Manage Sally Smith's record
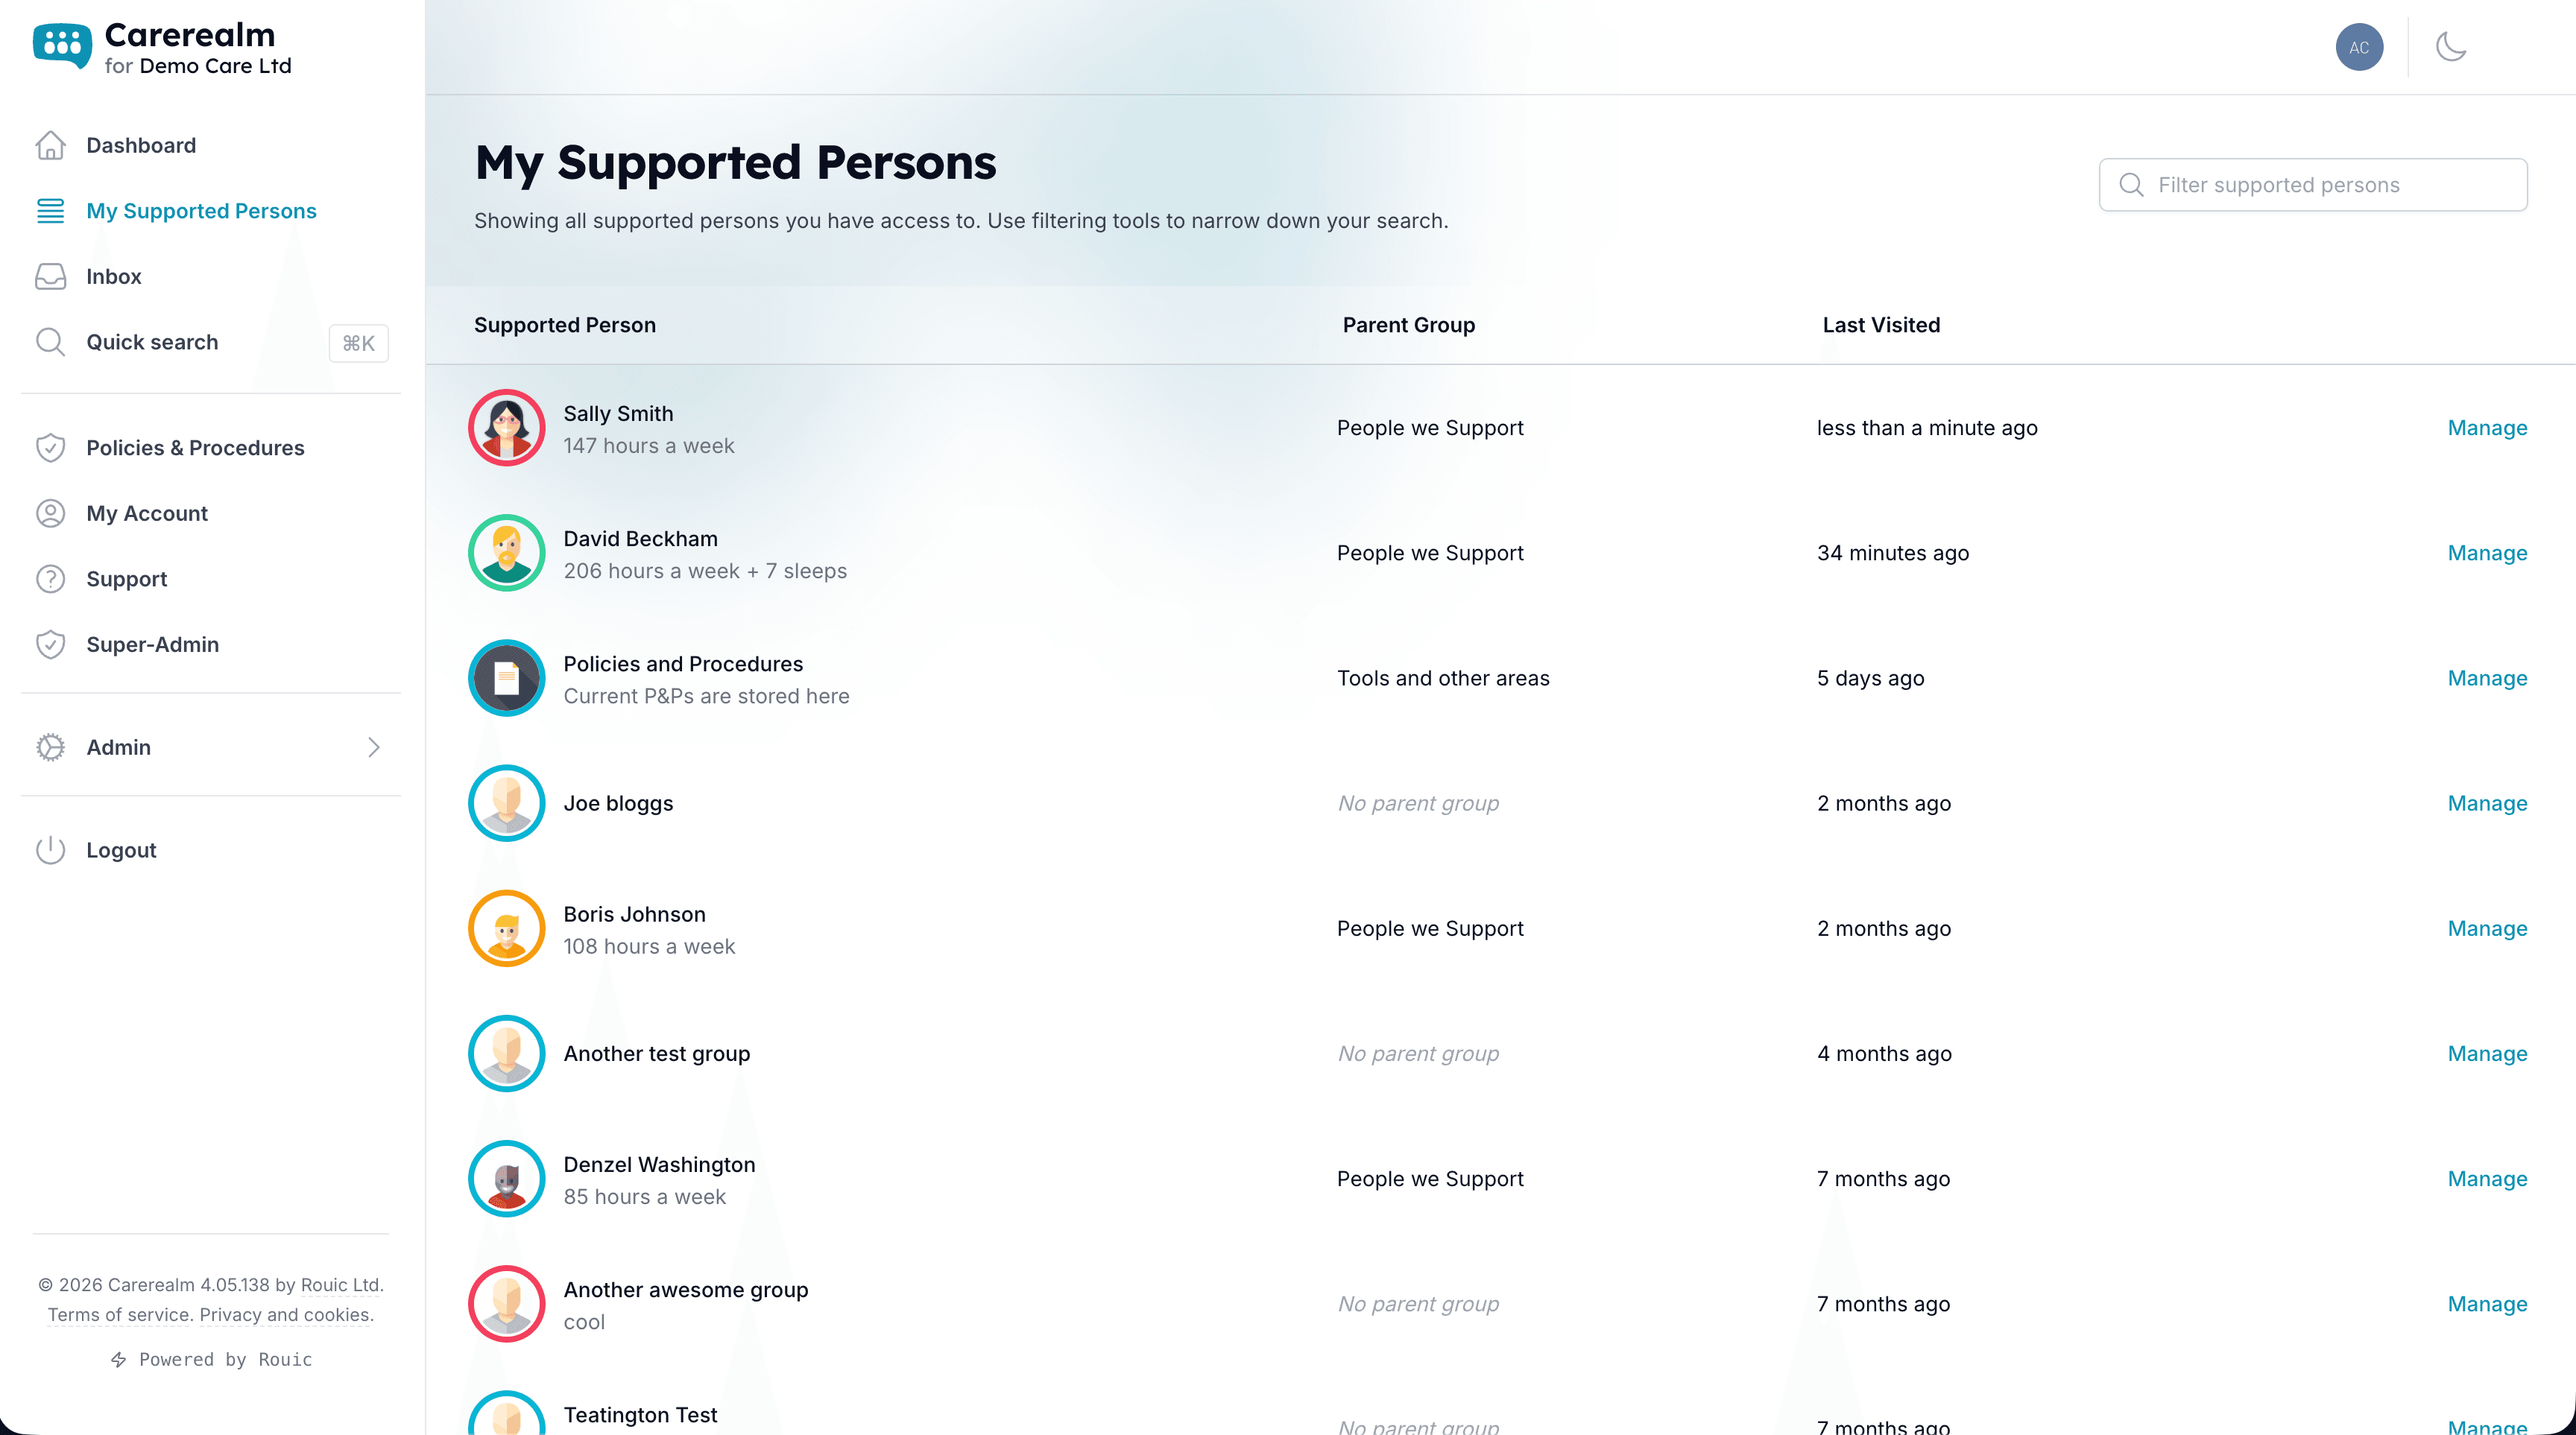The width and height of the screenshot is (2576, 1435). [x=2487, y=428]
